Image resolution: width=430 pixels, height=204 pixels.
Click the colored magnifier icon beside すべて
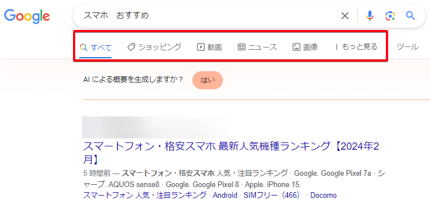tap(83, 47)
